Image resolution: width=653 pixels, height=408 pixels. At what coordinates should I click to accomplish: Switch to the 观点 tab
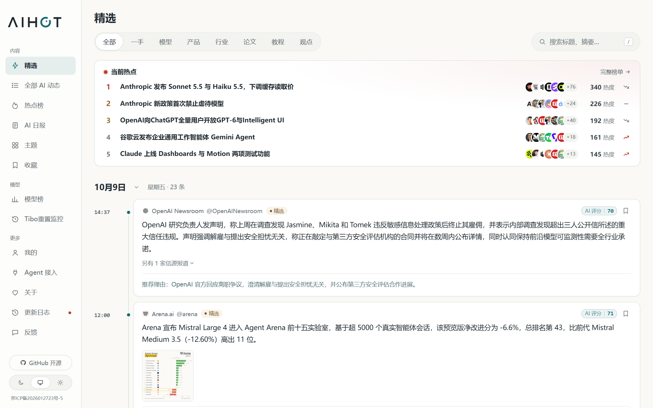click(306, 42)
